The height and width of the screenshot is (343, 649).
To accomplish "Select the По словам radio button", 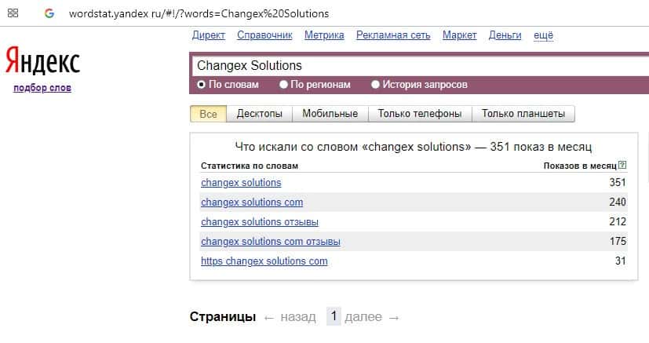I will pos(202,85).
